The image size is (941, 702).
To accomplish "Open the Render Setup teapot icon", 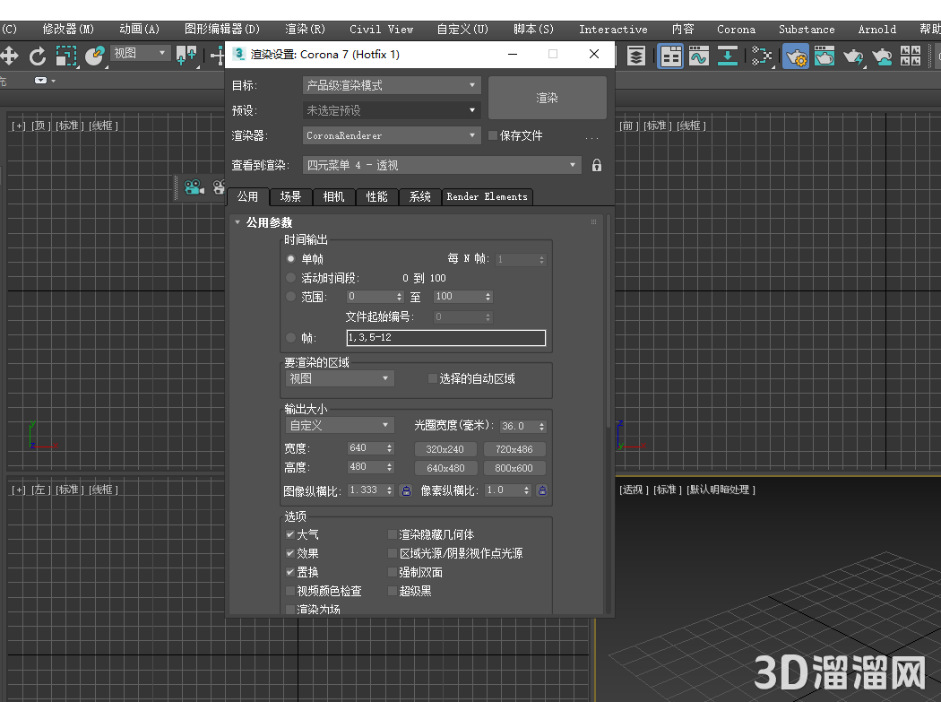I will [x=796, y=56].
